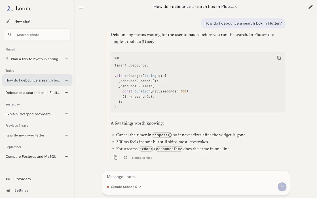Start a New chat
This screenshot has width=317, height=198.
tap(37, 21)
